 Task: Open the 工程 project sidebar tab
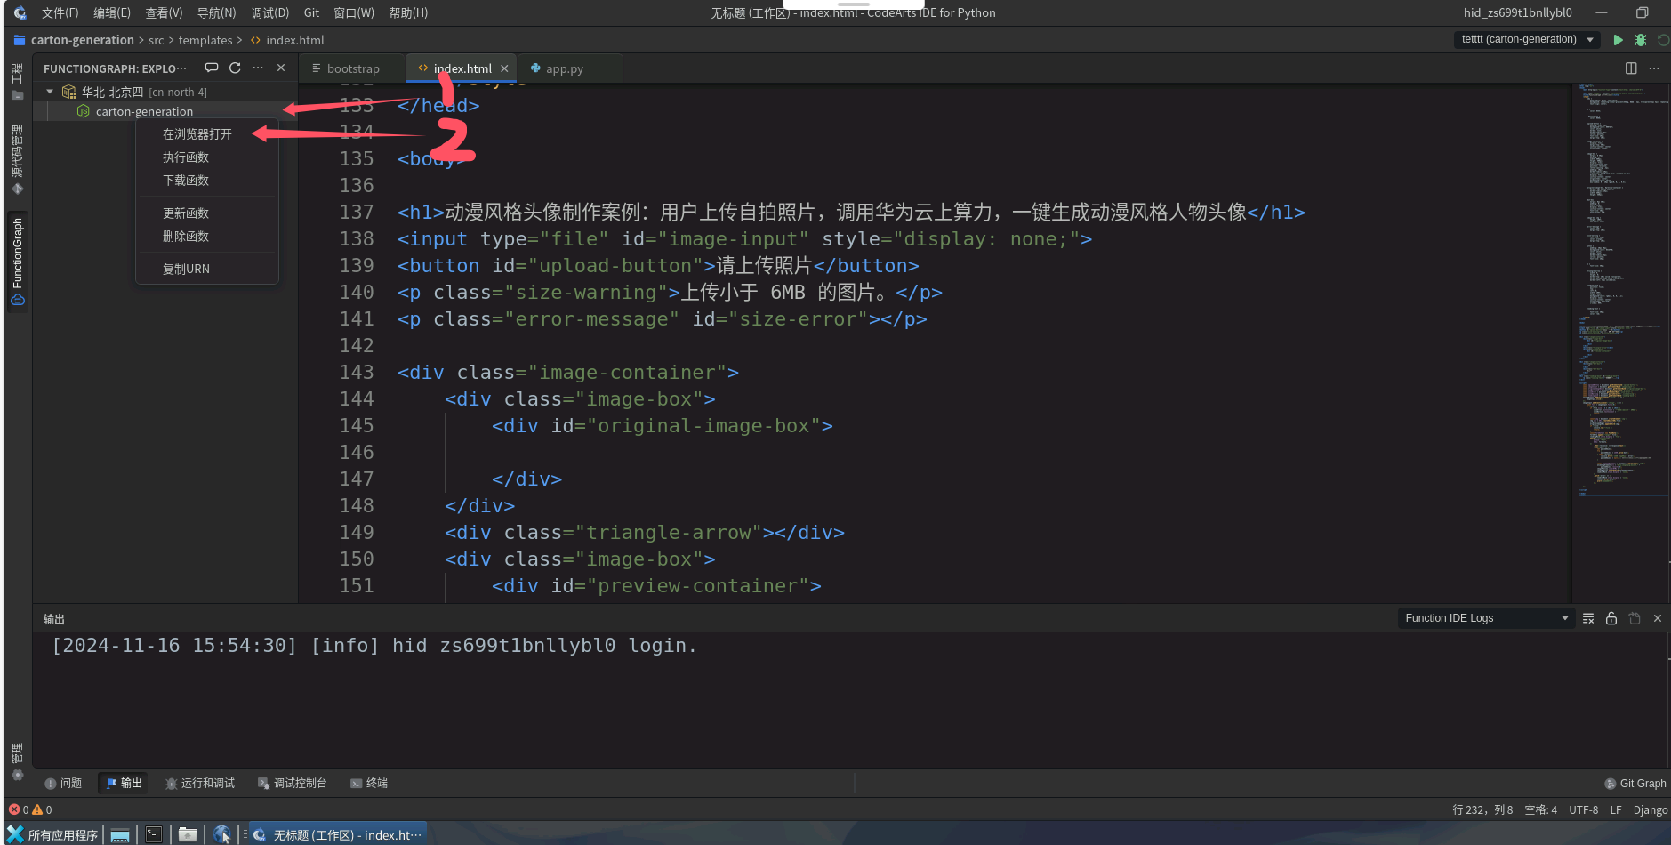(x=17, y=81)
